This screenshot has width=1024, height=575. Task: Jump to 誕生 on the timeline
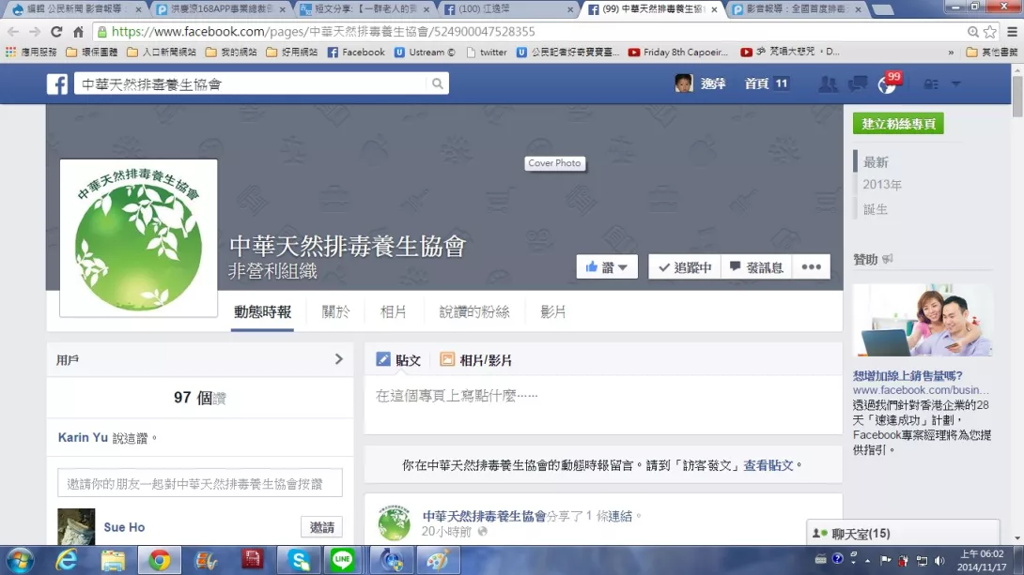(x=876, y=209)
